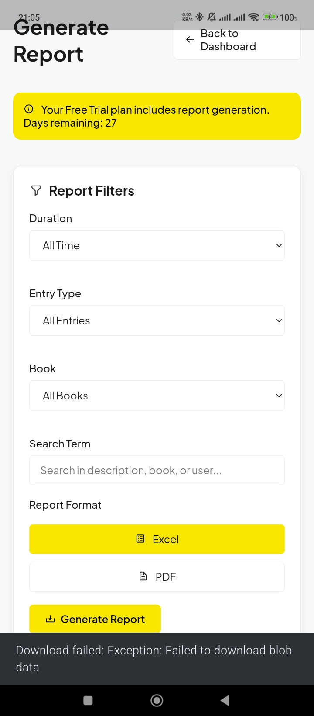Tap the battery indicator in status bar
Screen dimensions: 314x716
270,17
